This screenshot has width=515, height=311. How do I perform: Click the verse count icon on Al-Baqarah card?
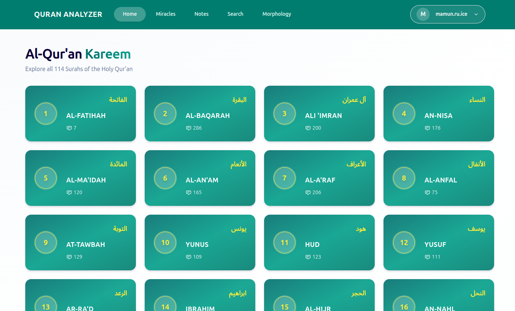[188, 128]
